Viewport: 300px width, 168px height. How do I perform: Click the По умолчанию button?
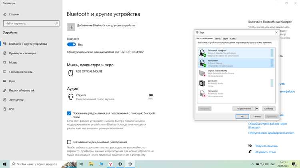pos(244,109)
